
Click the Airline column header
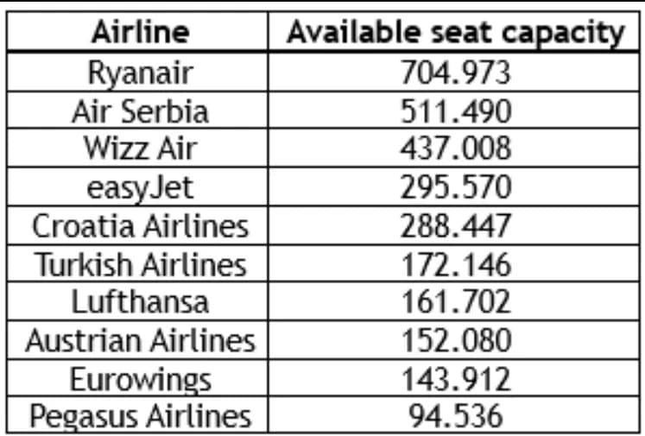coord(141,32)
